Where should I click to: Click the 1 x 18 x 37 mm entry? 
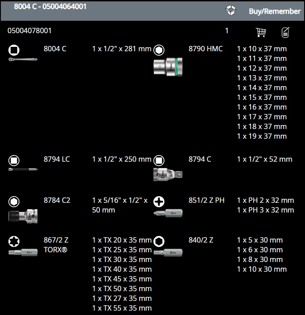pyautogui.click(x=262, y=126)
